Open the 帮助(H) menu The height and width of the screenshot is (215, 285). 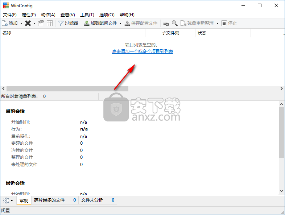click(127, 15)
